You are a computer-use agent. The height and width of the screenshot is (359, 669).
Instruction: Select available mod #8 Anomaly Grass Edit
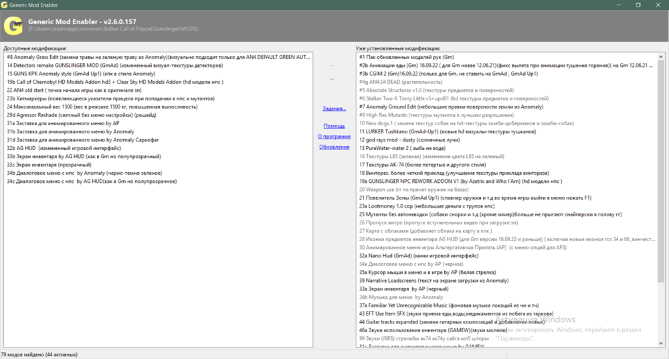[100, 57]
